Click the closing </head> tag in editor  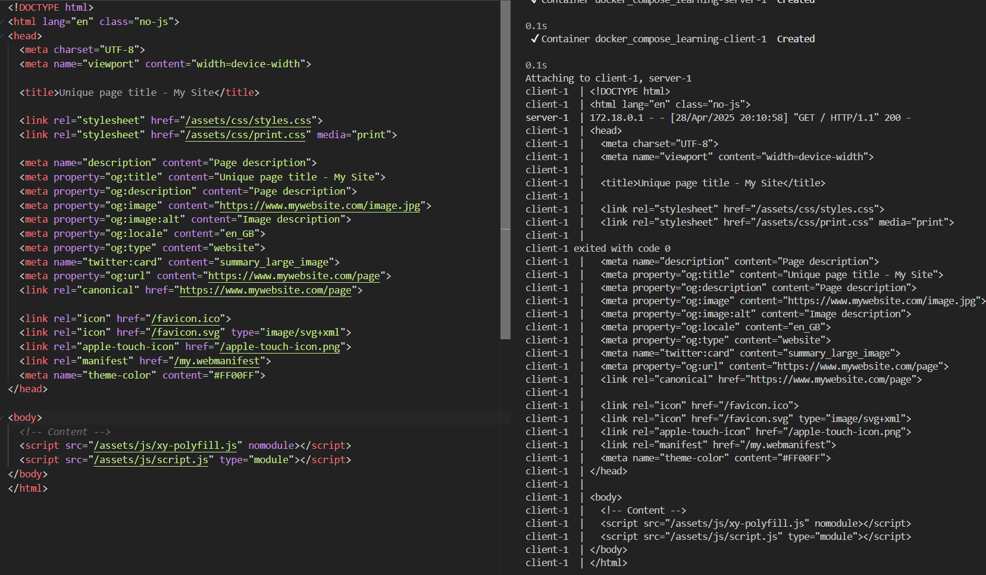pyautogui.click(x=28, y=389)
